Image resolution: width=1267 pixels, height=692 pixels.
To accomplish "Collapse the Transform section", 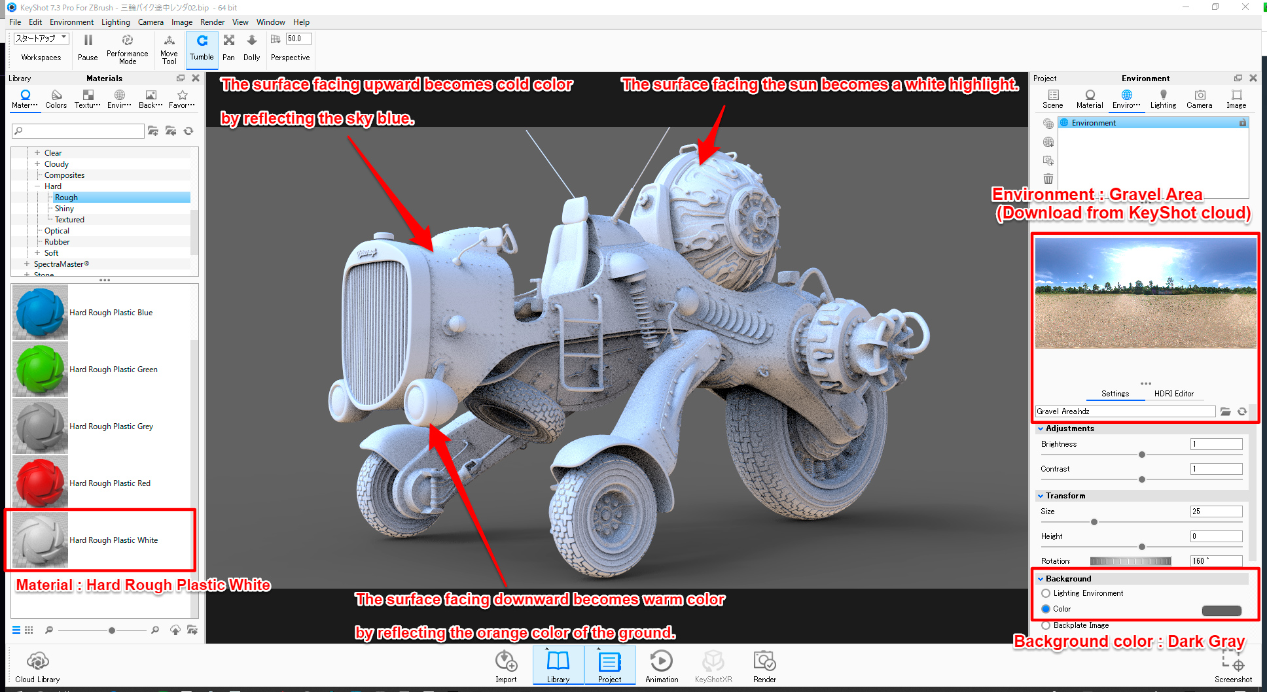I will coord(1041,496).
